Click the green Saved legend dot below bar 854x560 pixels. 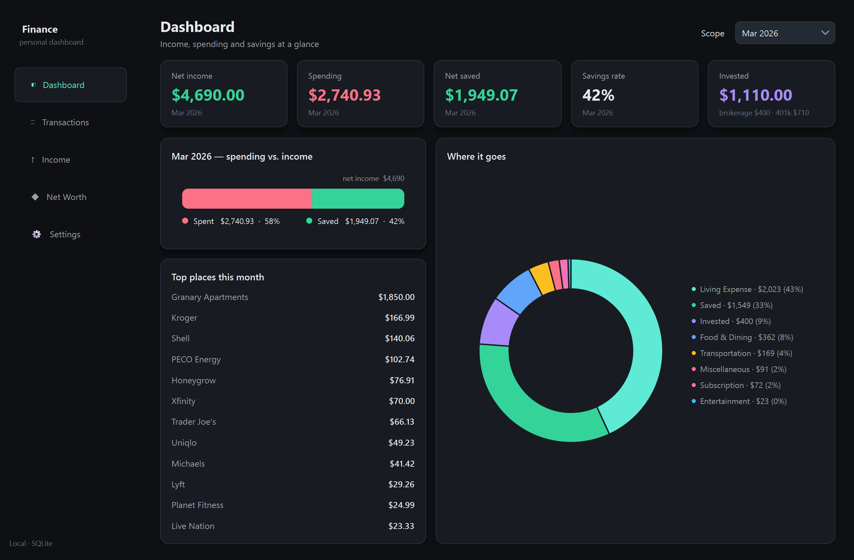pos(309,221)
